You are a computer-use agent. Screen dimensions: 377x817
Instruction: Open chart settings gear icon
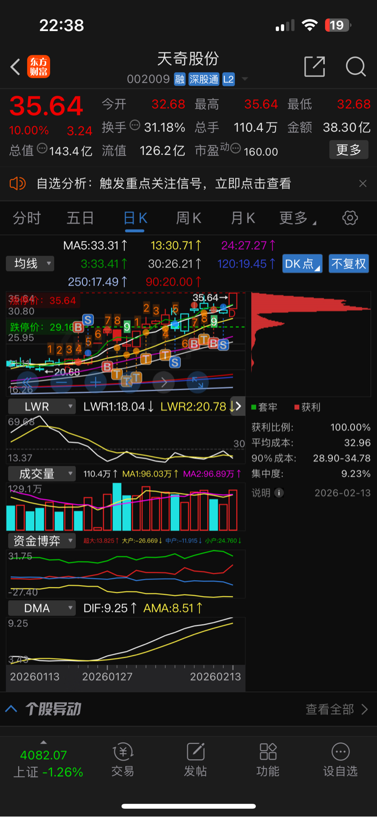tap(350, 218)
